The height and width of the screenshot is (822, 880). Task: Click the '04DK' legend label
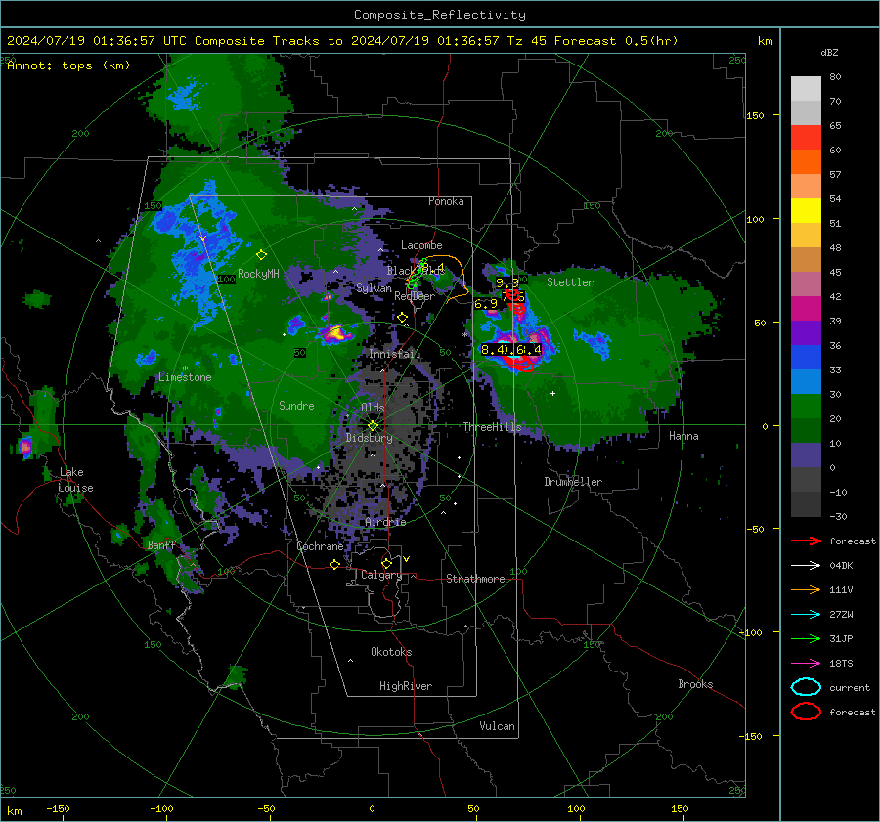coord(841,566)
